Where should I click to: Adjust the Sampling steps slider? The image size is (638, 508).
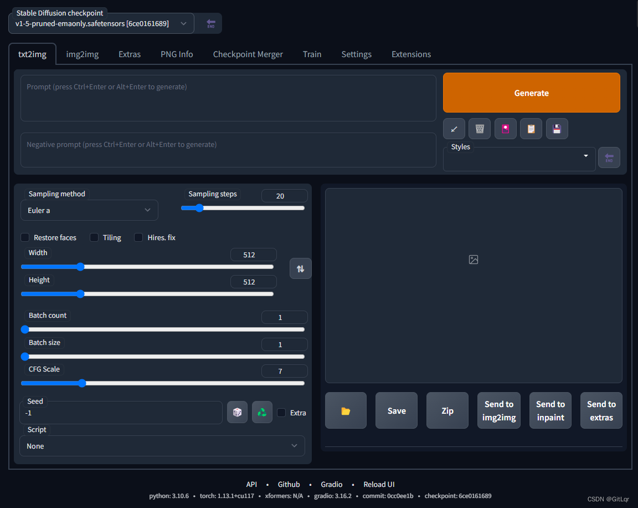(243, 208)
